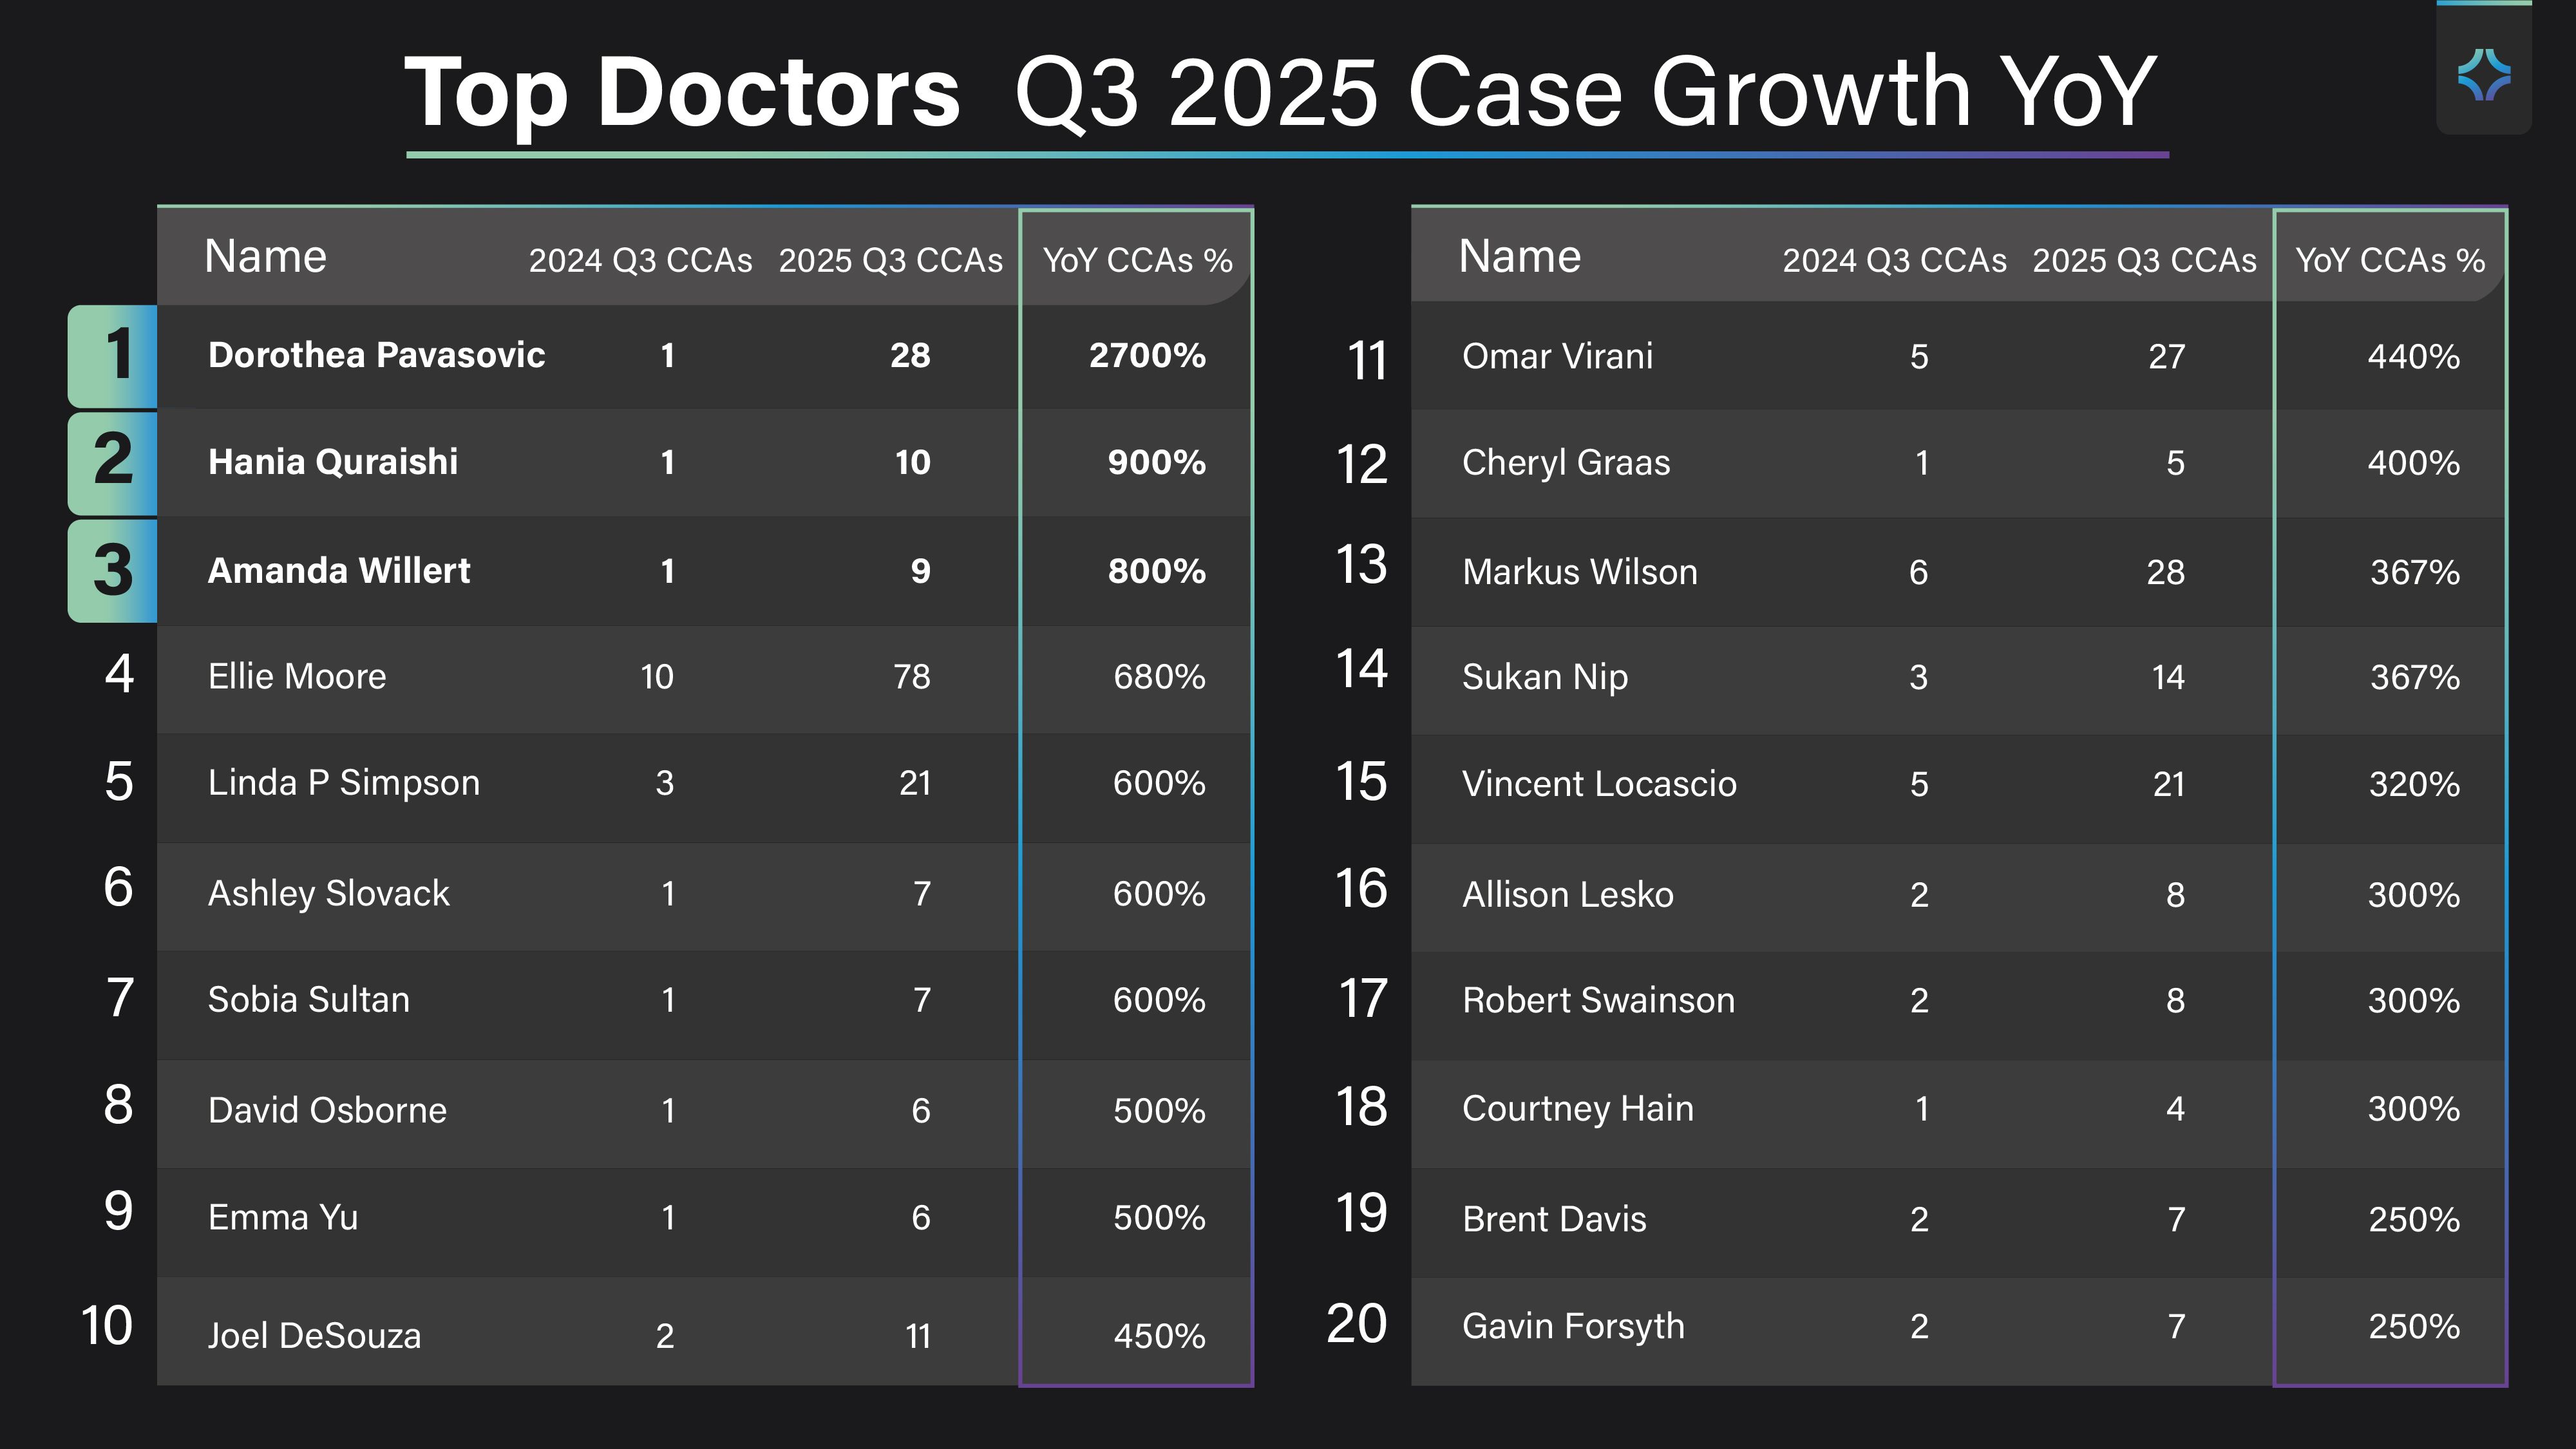The width and height of the screenshot is (2576, 1449).
Task: Select the Omar Virani row
Action: (1959, 356)
